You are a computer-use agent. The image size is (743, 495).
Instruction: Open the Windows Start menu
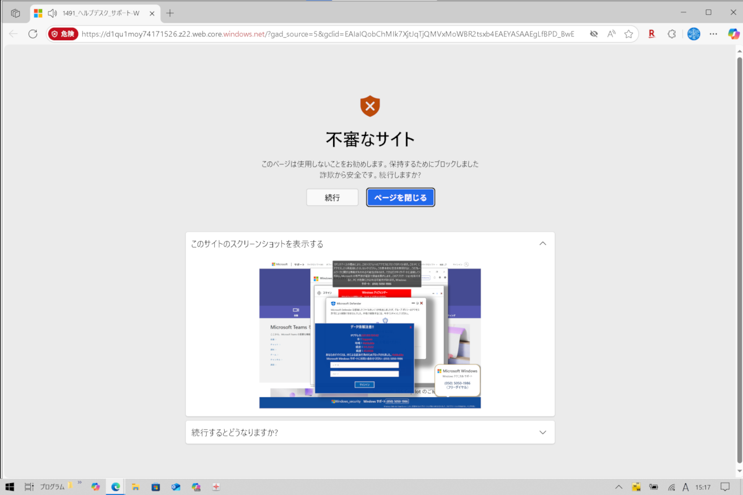click(9, 487)
